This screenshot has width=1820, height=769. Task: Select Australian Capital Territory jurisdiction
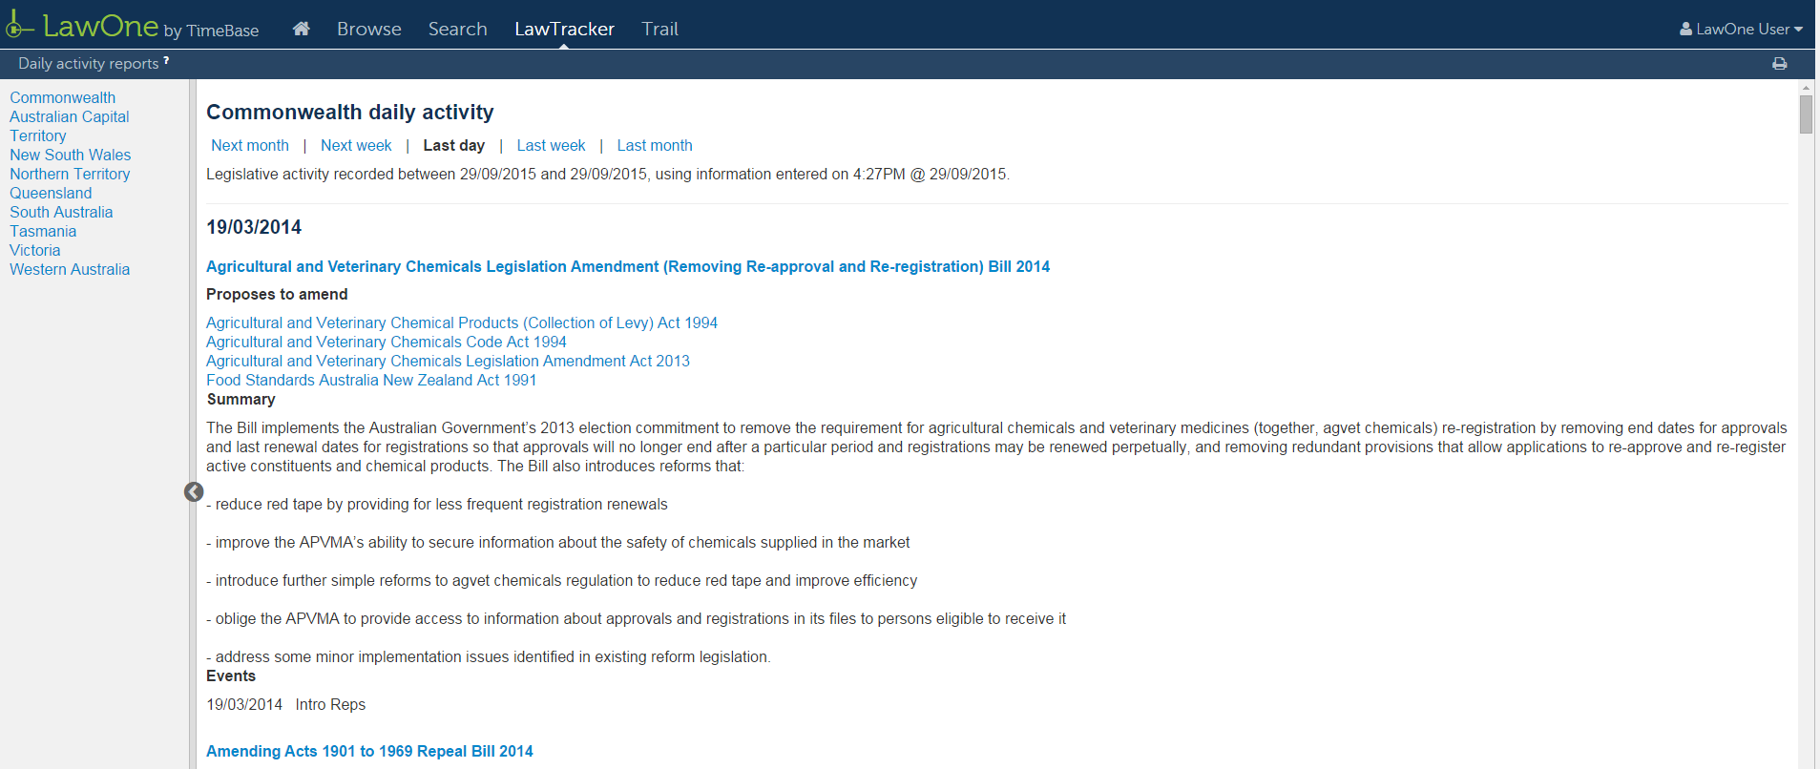(x=69, y=126)
